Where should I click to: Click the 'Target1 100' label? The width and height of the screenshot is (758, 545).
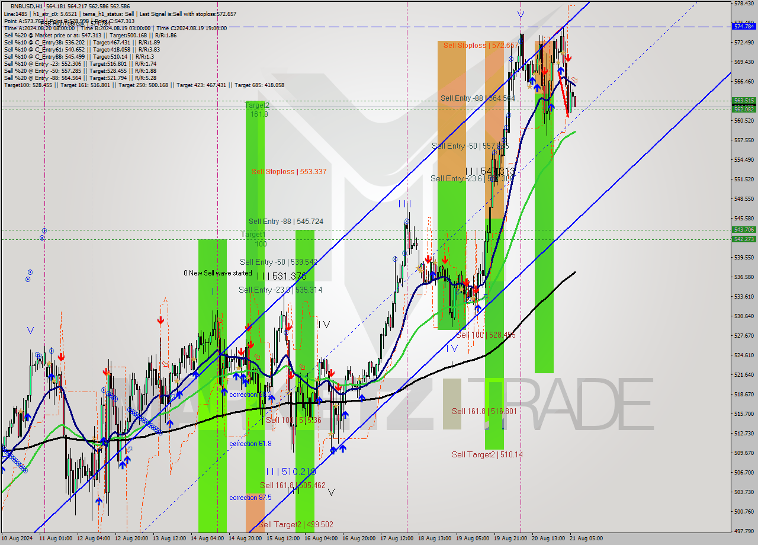tap(253, 239)
